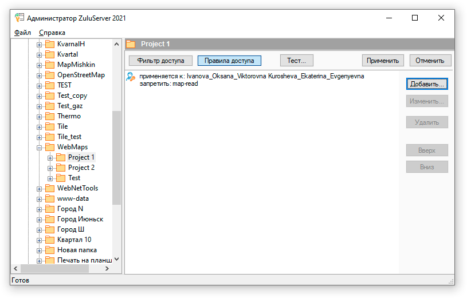Screen dimensions: 467x298
Task: Click the www-data folder icon
Action: point(50,198)
